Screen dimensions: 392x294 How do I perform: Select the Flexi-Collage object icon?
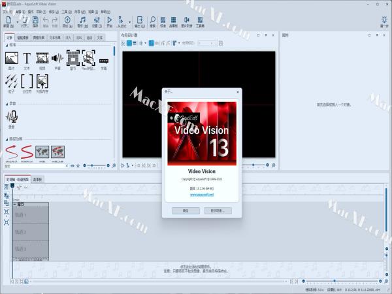(x=88, y=57)
